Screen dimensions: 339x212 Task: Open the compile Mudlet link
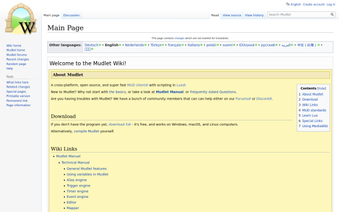tap(86, 131)
